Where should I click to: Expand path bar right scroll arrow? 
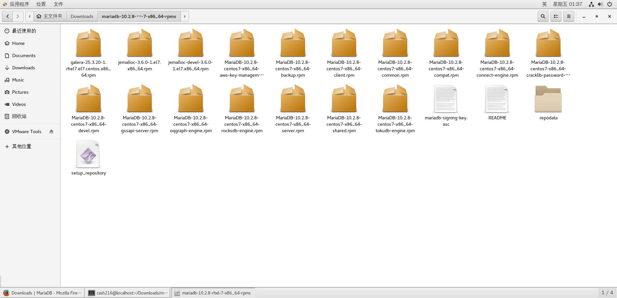tap(185, 16)
